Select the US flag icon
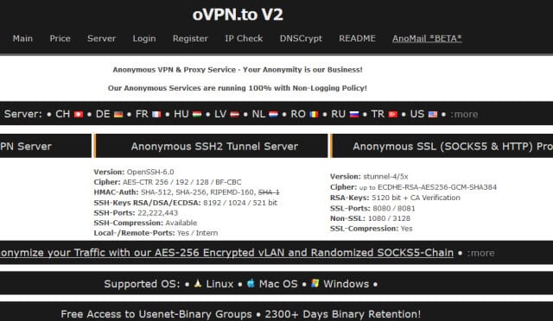Image resolution: width=553 pixels, height=321 pixels. click(x=433, y=114)
